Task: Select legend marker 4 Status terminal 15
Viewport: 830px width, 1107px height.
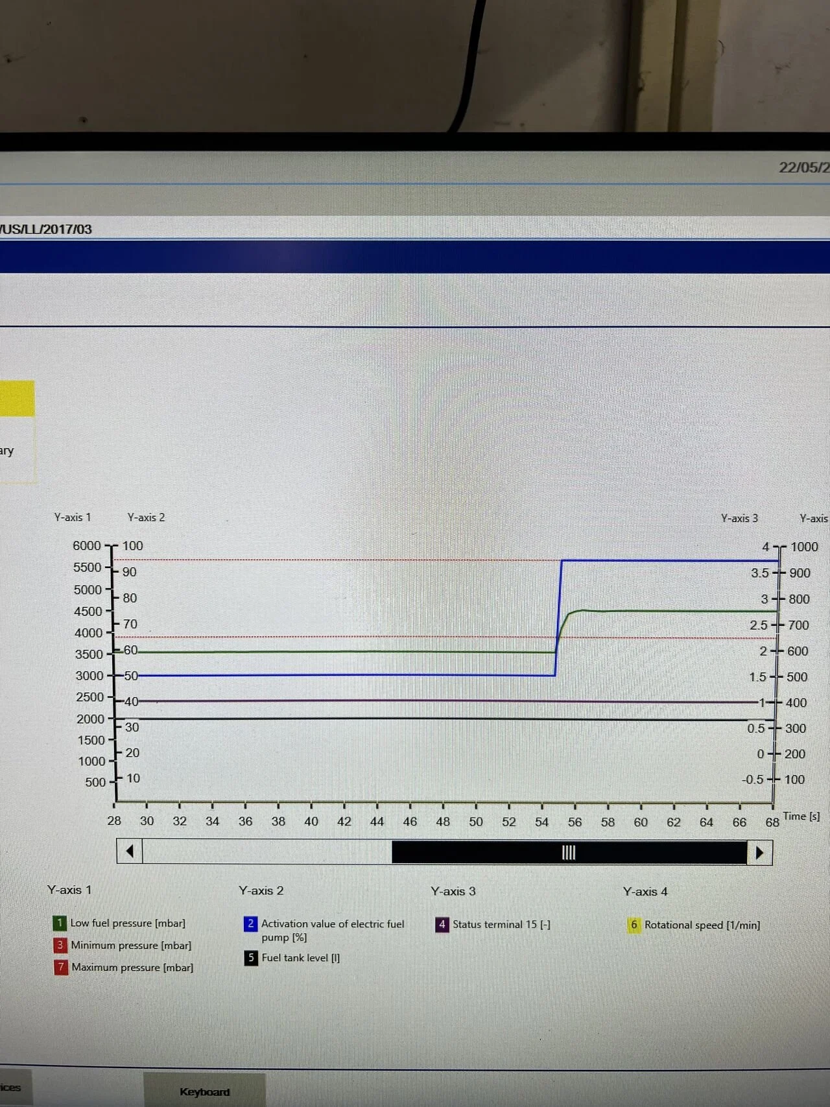Action: click(x=442, y=924)
